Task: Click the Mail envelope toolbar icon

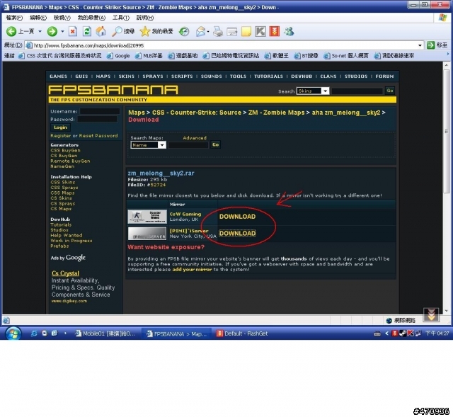Action: [x=200, y=31]
